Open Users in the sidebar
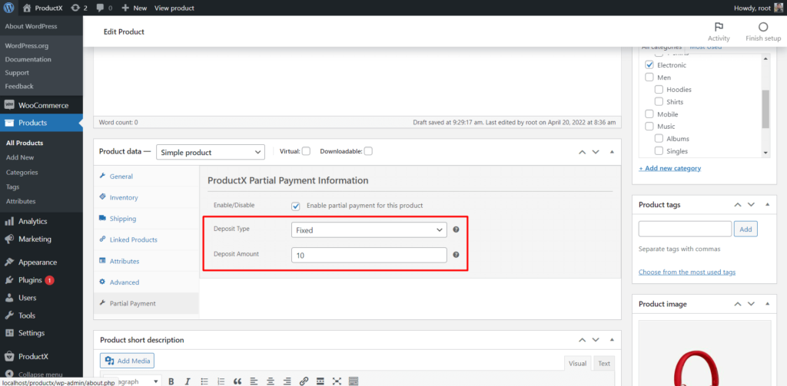The image size is (787, 386). point(42,298)
